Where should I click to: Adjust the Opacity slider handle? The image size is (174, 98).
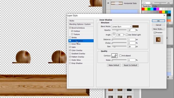[117, 30]
